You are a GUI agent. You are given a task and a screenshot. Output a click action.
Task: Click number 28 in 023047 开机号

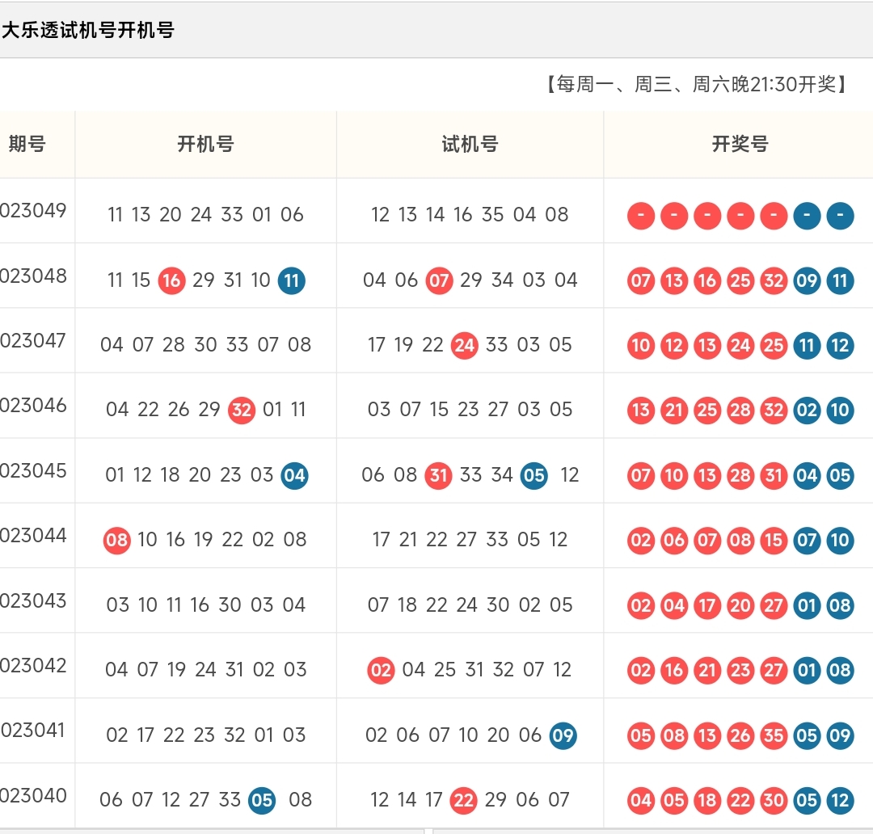point(174,344)
